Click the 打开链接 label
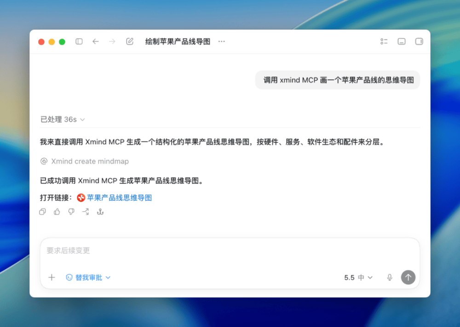 [x=56, y=198]
